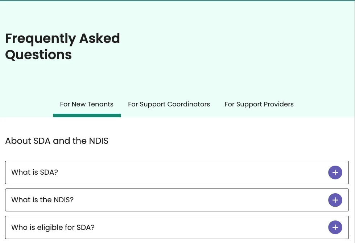Expand the 'What is SDA?' plus icon

tap(335, 173)
